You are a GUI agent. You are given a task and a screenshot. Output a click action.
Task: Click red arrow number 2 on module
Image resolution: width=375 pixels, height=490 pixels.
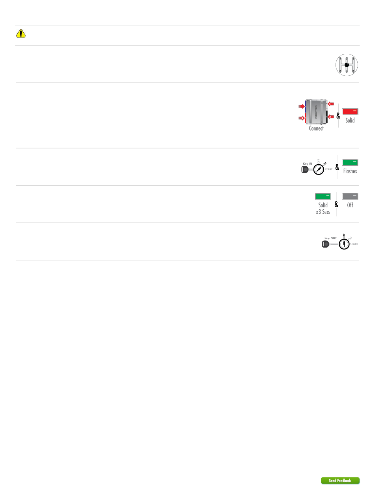302,118
